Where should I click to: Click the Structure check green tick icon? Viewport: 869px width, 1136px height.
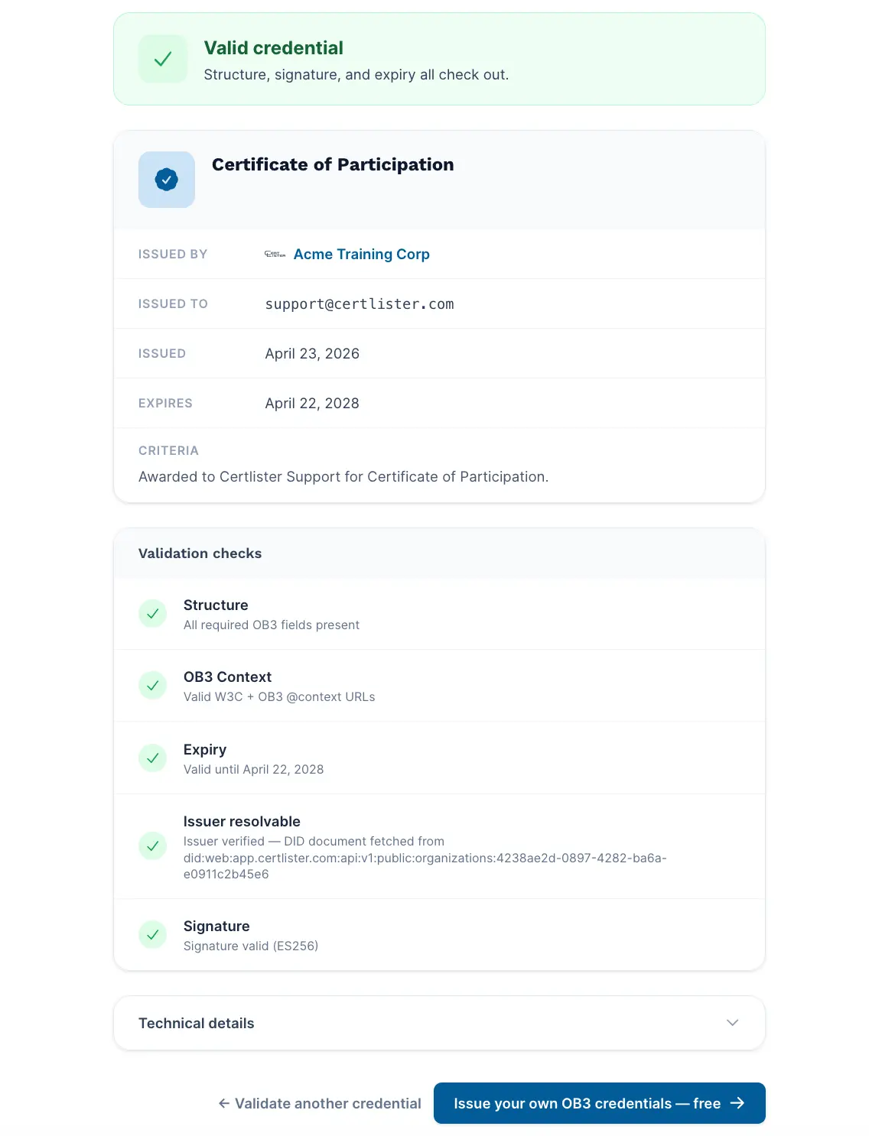click(152, 614)
